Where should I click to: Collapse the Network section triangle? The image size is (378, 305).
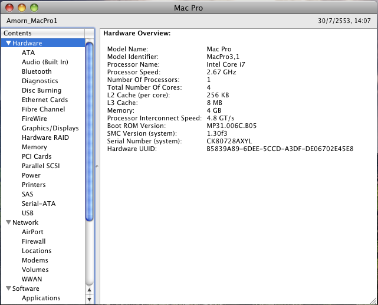(x=9, y=222)
